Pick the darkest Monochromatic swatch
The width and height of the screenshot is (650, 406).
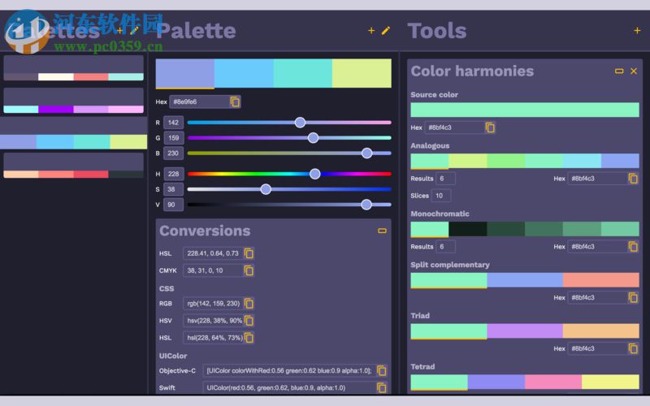468,229
